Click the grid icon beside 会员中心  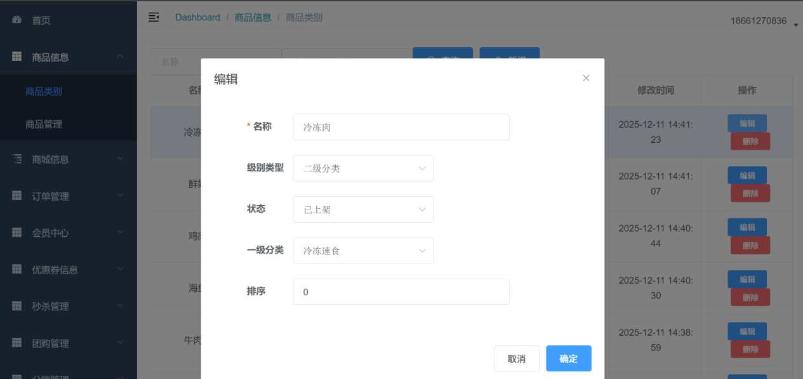tap(17, 233)
